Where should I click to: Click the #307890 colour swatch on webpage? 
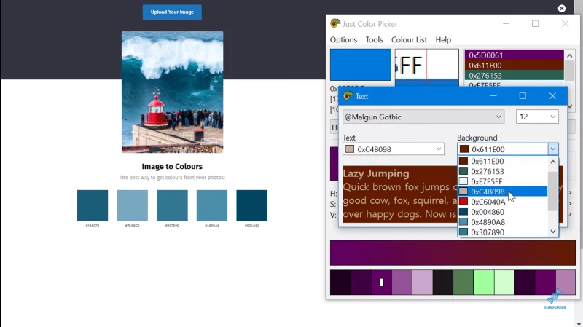point(172,205)
